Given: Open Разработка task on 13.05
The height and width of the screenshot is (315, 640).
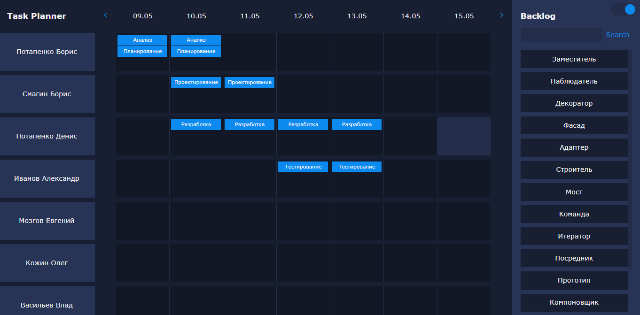Looking at the screenshot, I should point(357,124).
